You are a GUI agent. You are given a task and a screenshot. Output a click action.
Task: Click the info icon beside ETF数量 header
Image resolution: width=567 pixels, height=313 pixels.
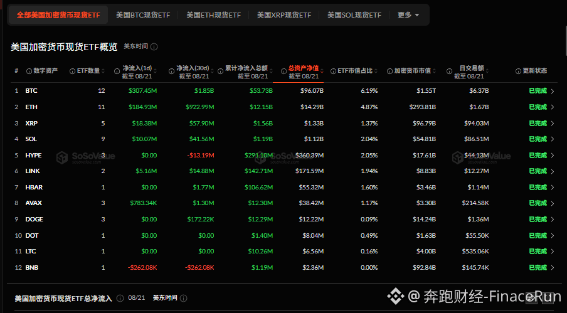click(72, 72)
